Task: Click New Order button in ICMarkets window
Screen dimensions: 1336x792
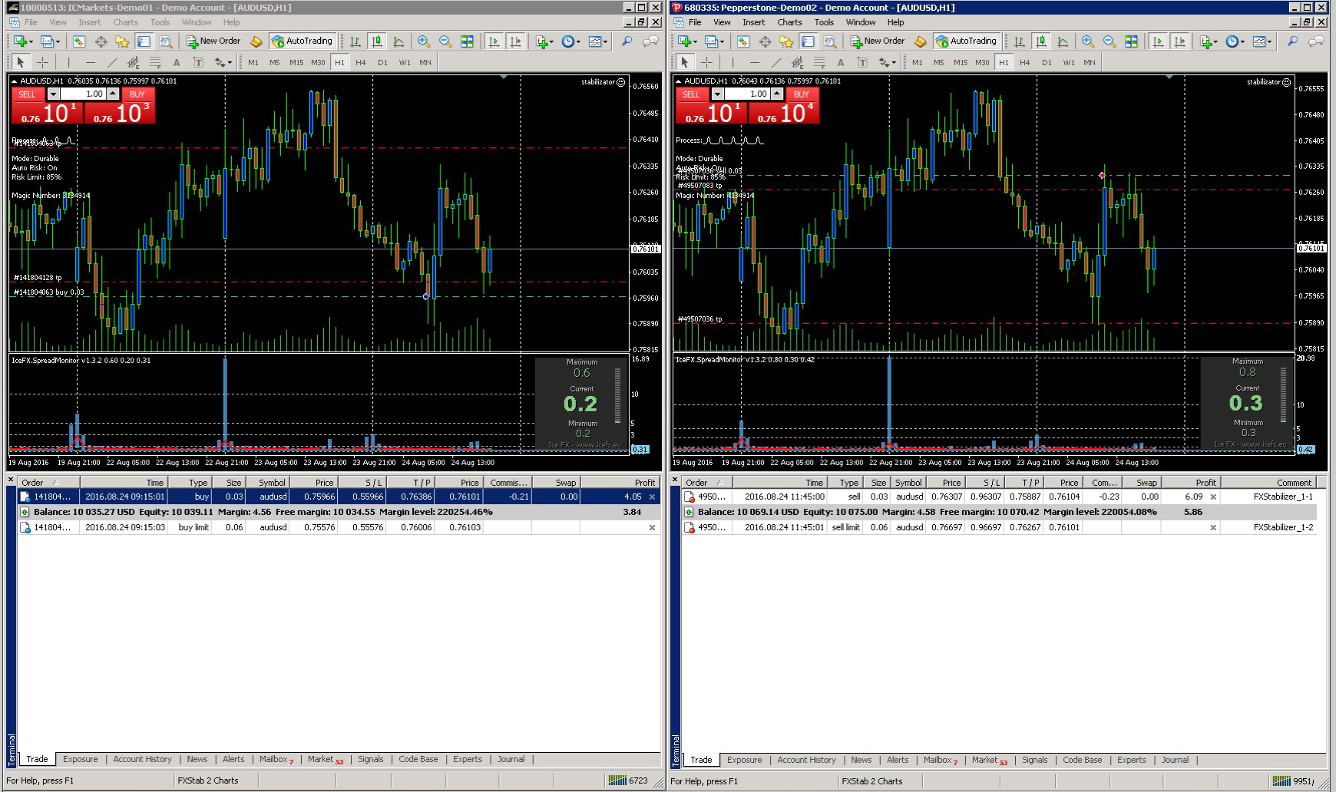Action: tap(213, 41)
